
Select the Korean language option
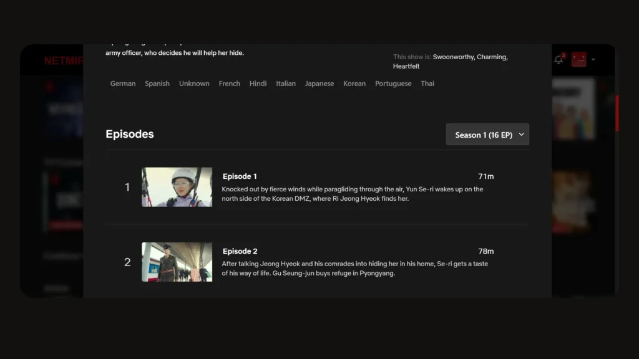pyautogui.click(x=354, y=84)
